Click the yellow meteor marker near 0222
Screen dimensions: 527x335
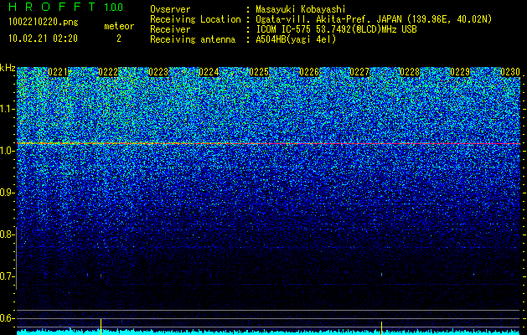[101, 327]
